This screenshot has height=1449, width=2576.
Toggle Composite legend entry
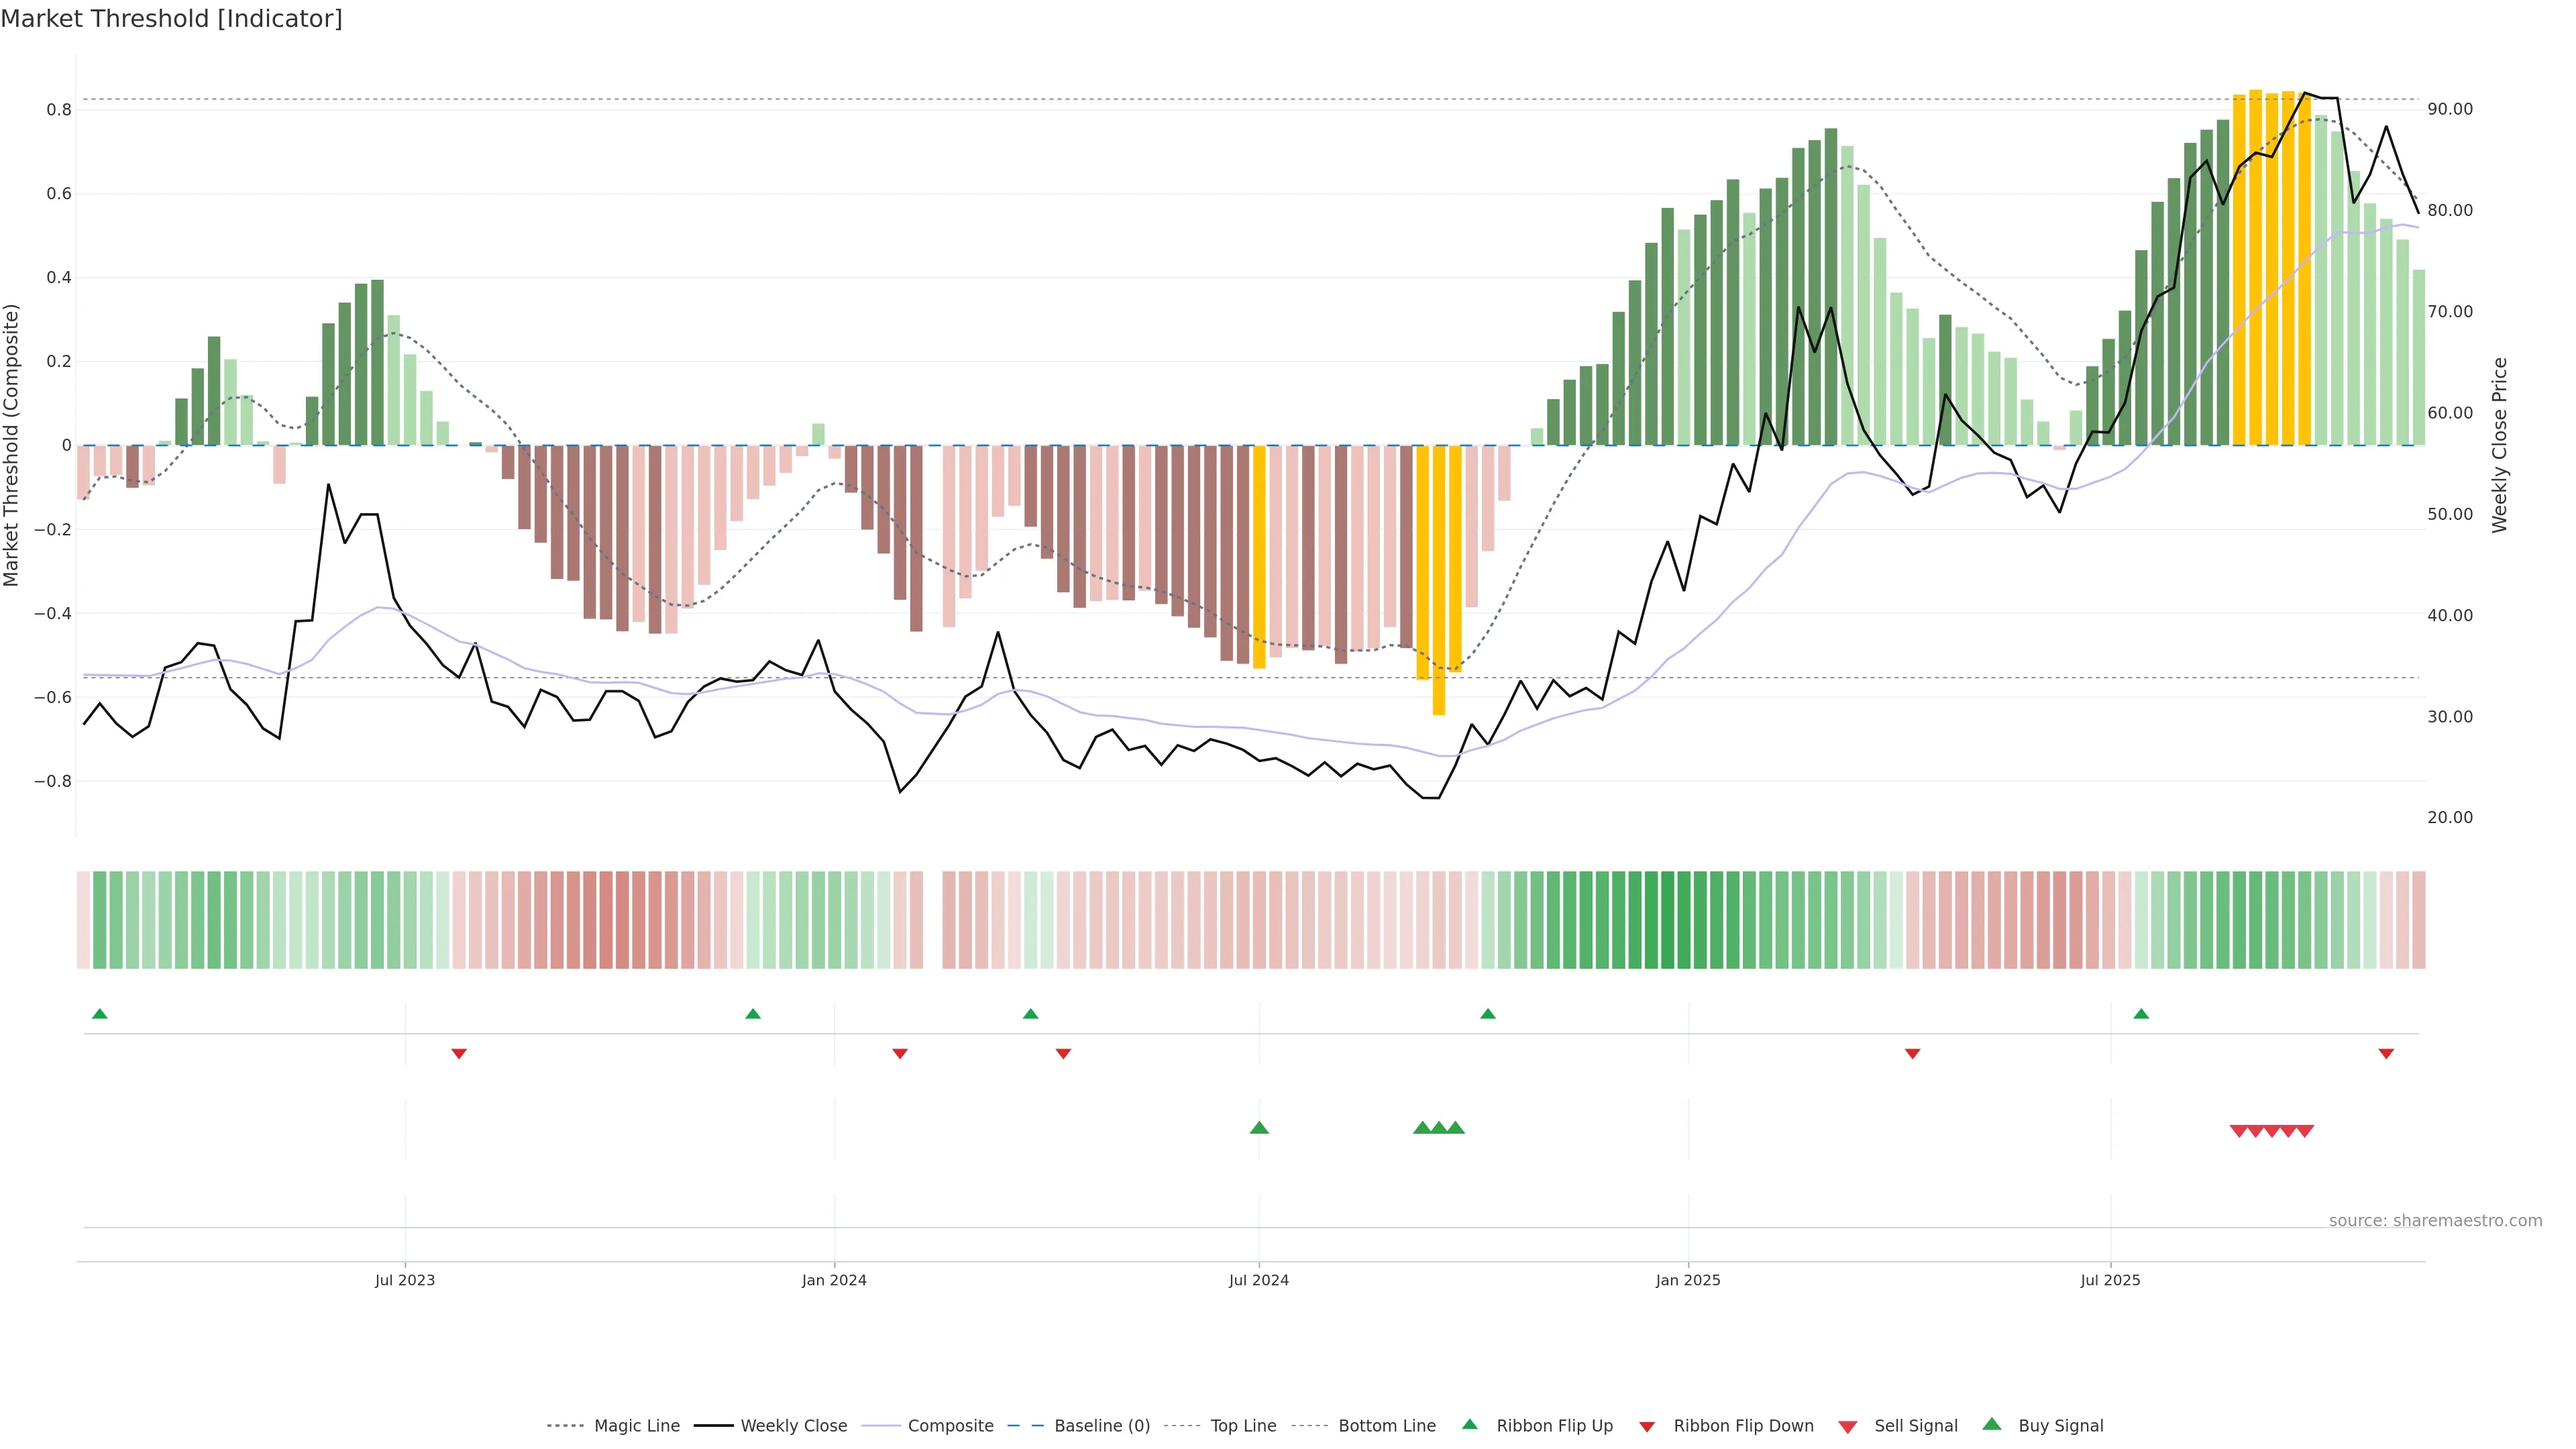tap(950, 1426)
